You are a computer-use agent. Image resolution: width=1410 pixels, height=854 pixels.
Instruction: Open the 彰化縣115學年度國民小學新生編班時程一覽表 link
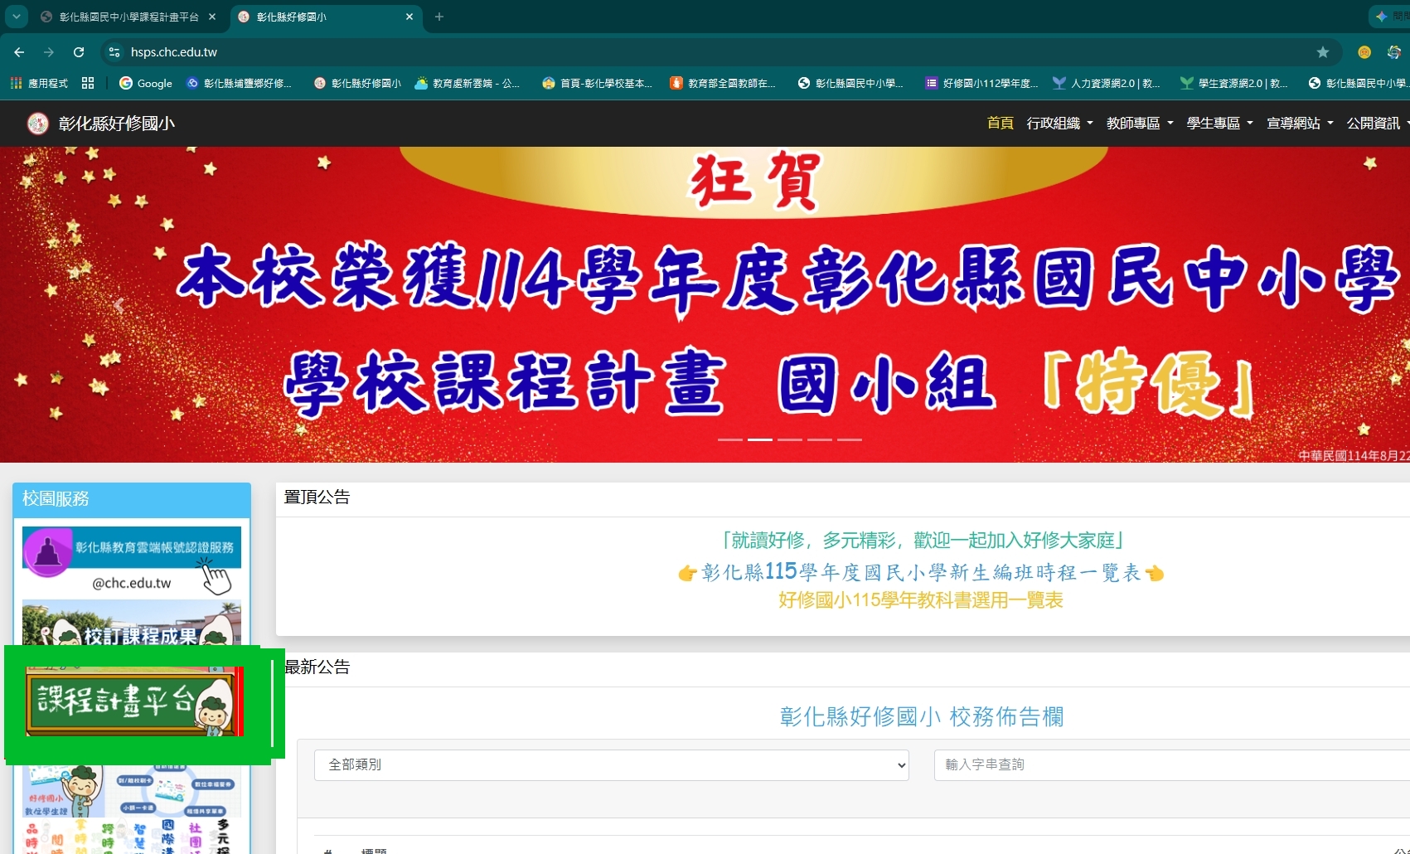pos(920,572)
